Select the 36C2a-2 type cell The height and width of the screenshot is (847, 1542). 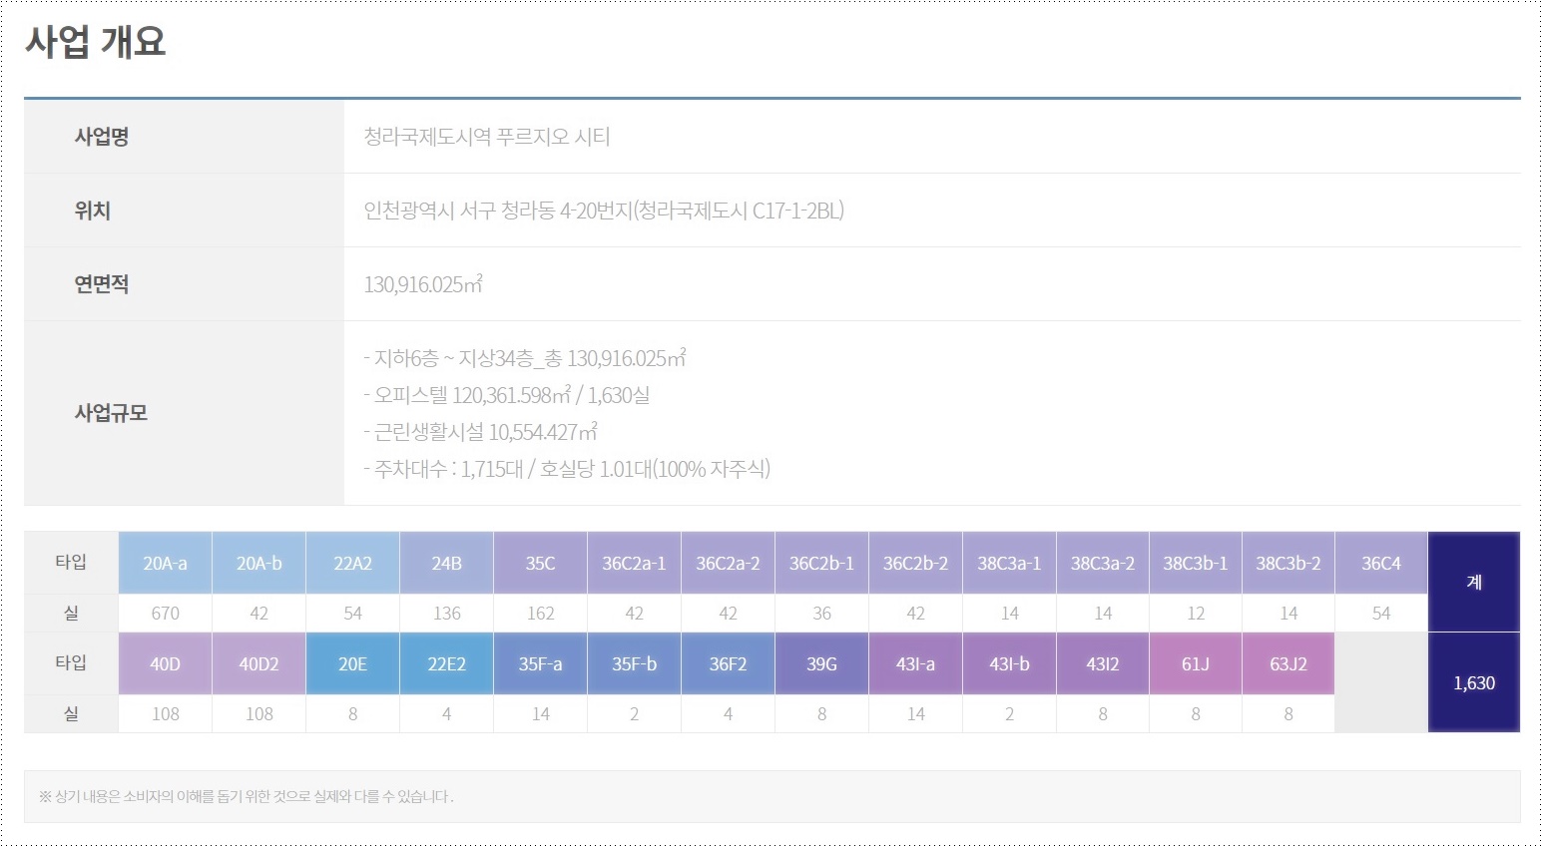[729, 564]
